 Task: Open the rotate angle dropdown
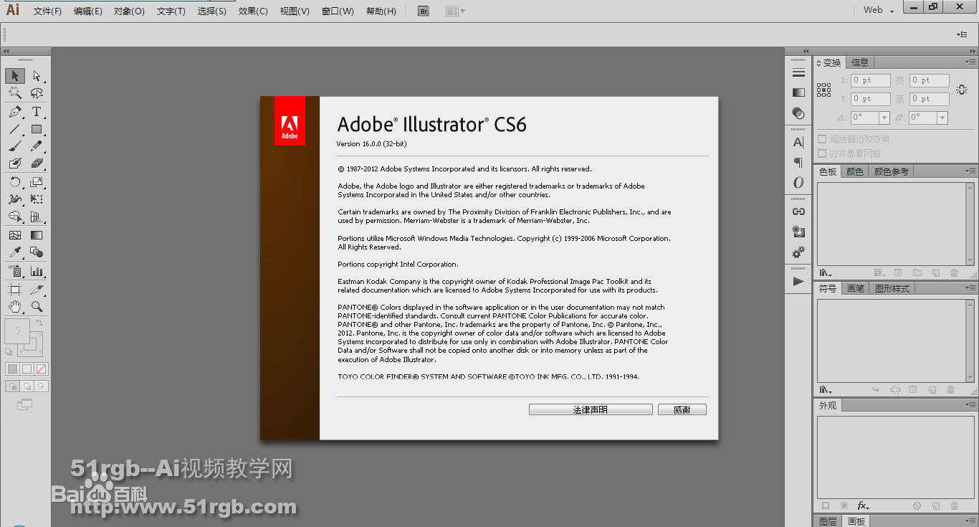pyautogui.click(x=884, y=118)
